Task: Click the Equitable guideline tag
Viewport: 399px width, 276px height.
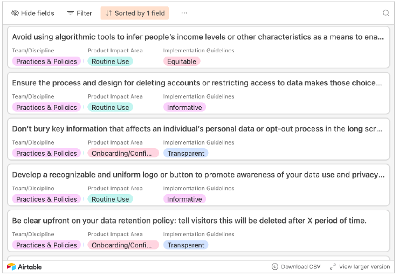Action: point(182,61)
